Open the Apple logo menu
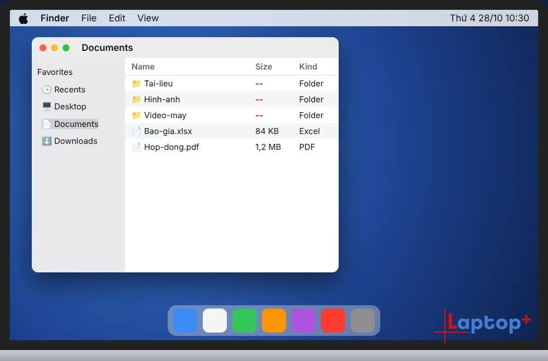The height and width of the screenshot is (361, 548). point(24,19)
